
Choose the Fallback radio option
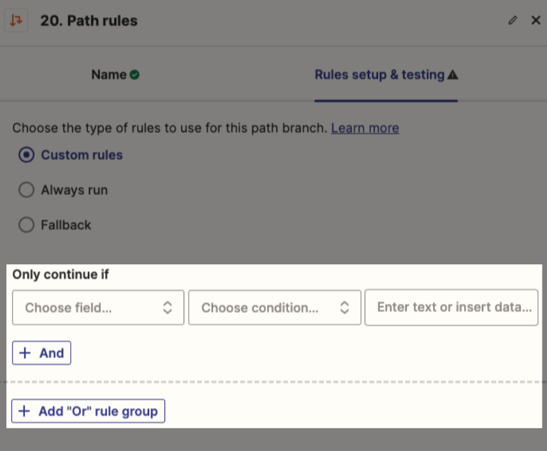(x=27, y=225)
